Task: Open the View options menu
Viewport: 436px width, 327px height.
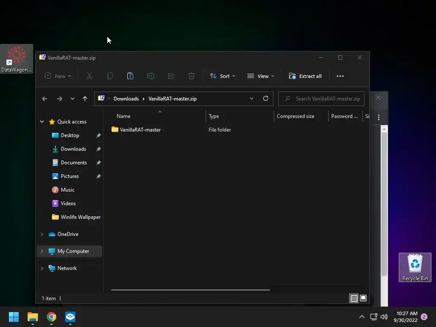Action: pyautogui.click(x=261, y=76)
